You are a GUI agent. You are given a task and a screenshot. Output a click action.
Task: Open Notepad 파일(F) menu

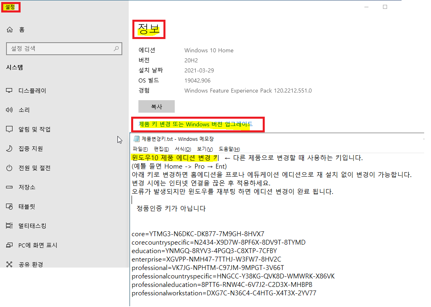[140, 149]
